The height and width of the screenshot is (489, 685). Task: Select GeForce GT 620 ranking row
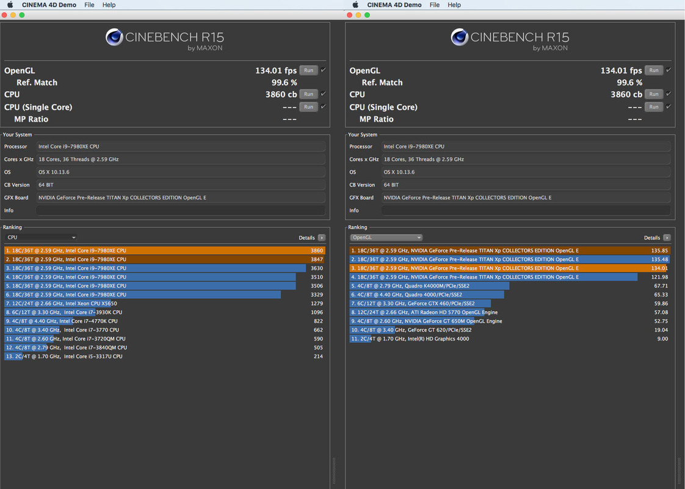(510, 330)
